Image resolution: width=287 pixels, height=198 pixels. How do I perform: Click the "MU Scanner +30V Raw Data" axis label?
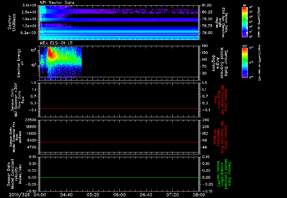(x=17, y=100)
